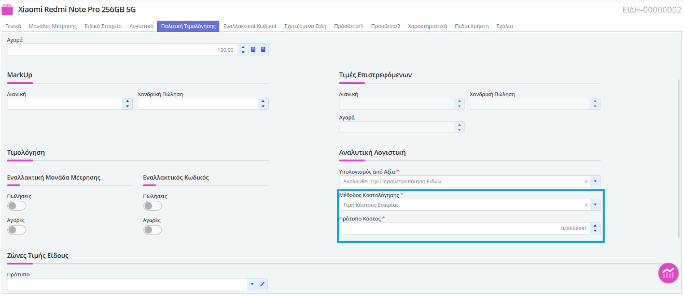
Task: Decrease MarkUp Λιανική with down arrow
Action: [x=127, y=107]
